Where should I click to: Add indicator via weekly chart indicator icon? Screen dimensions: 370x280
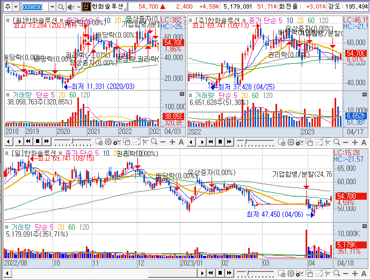[x=300, y=142]
